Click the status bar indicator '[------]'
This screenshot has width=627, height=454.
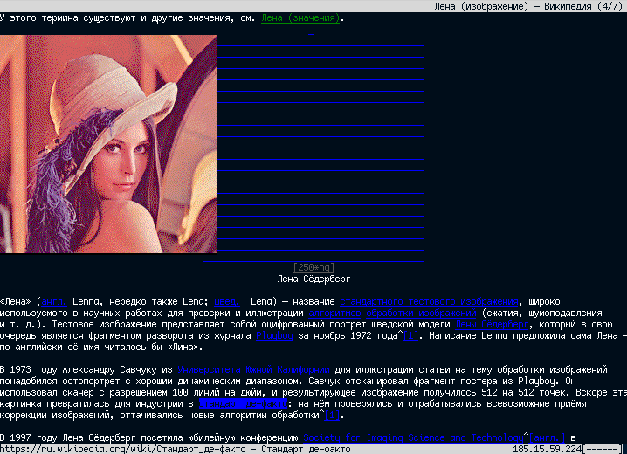603,450
